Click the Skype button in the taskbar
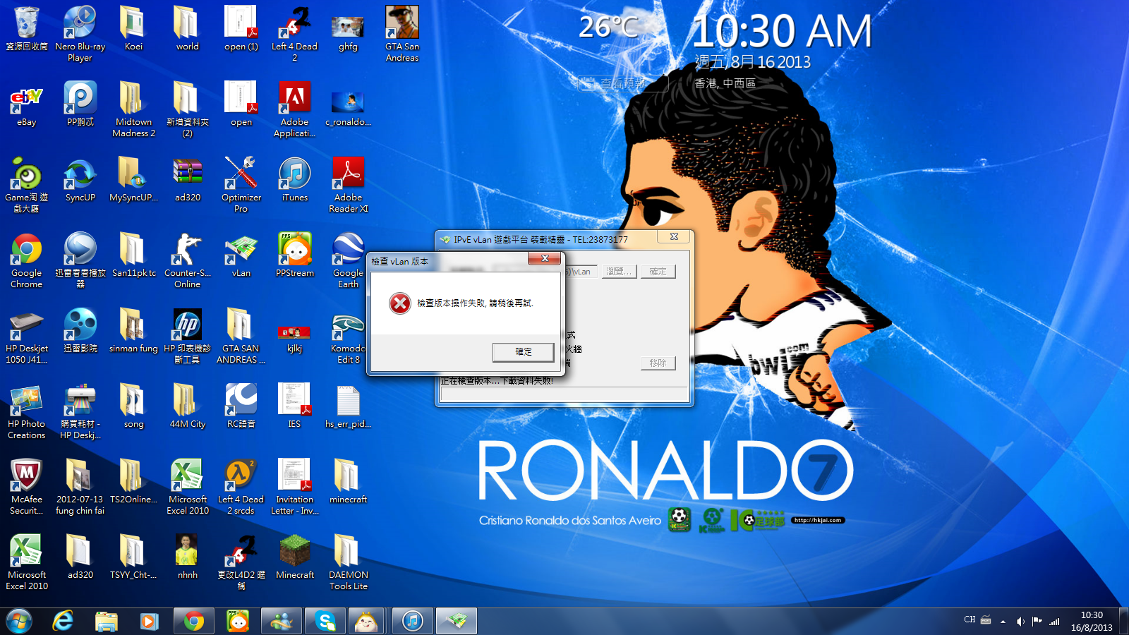 (x=325, y=621)
